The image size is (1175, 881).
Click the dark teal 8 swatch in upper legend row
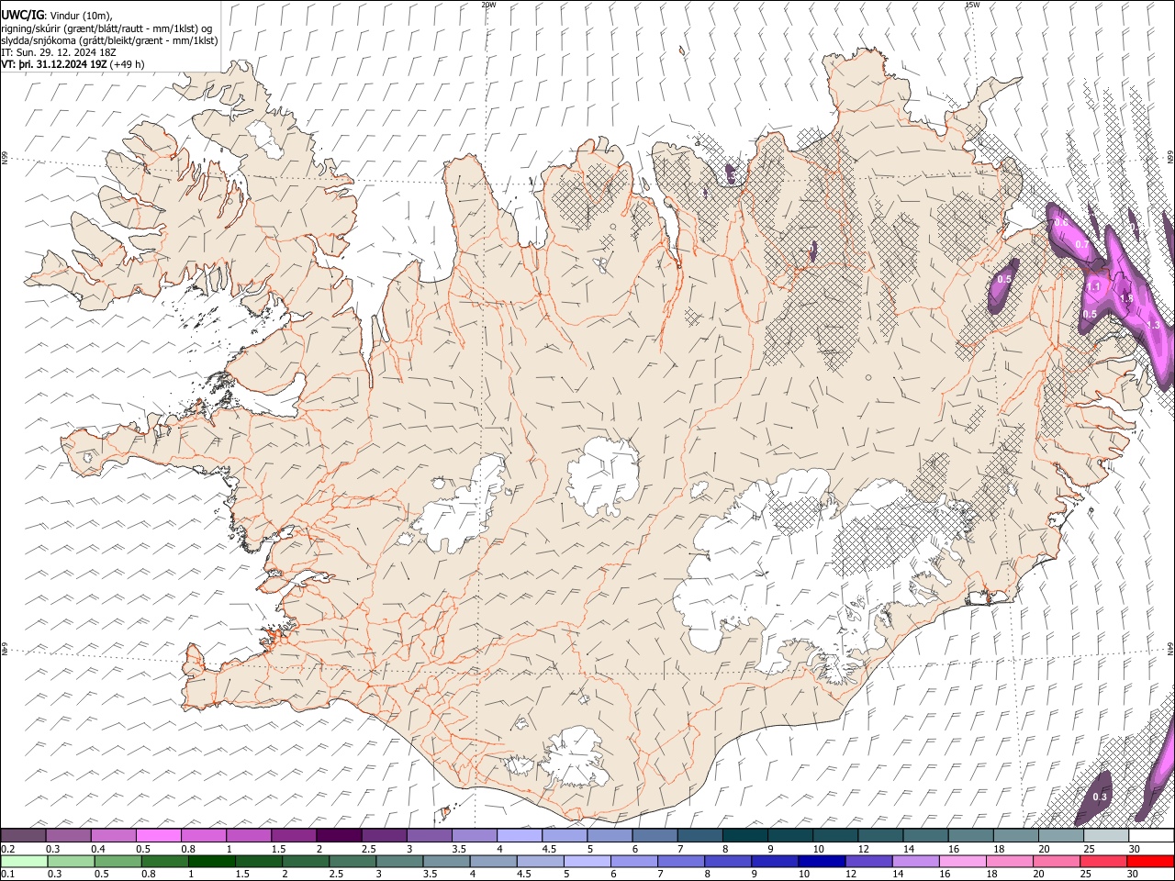coord(745,836)
